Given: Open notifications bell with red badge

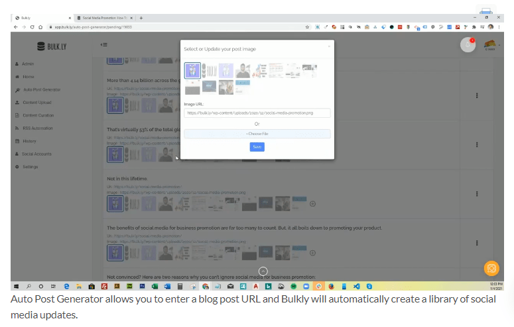Looking at the screenshot, I should click(468, 45).
